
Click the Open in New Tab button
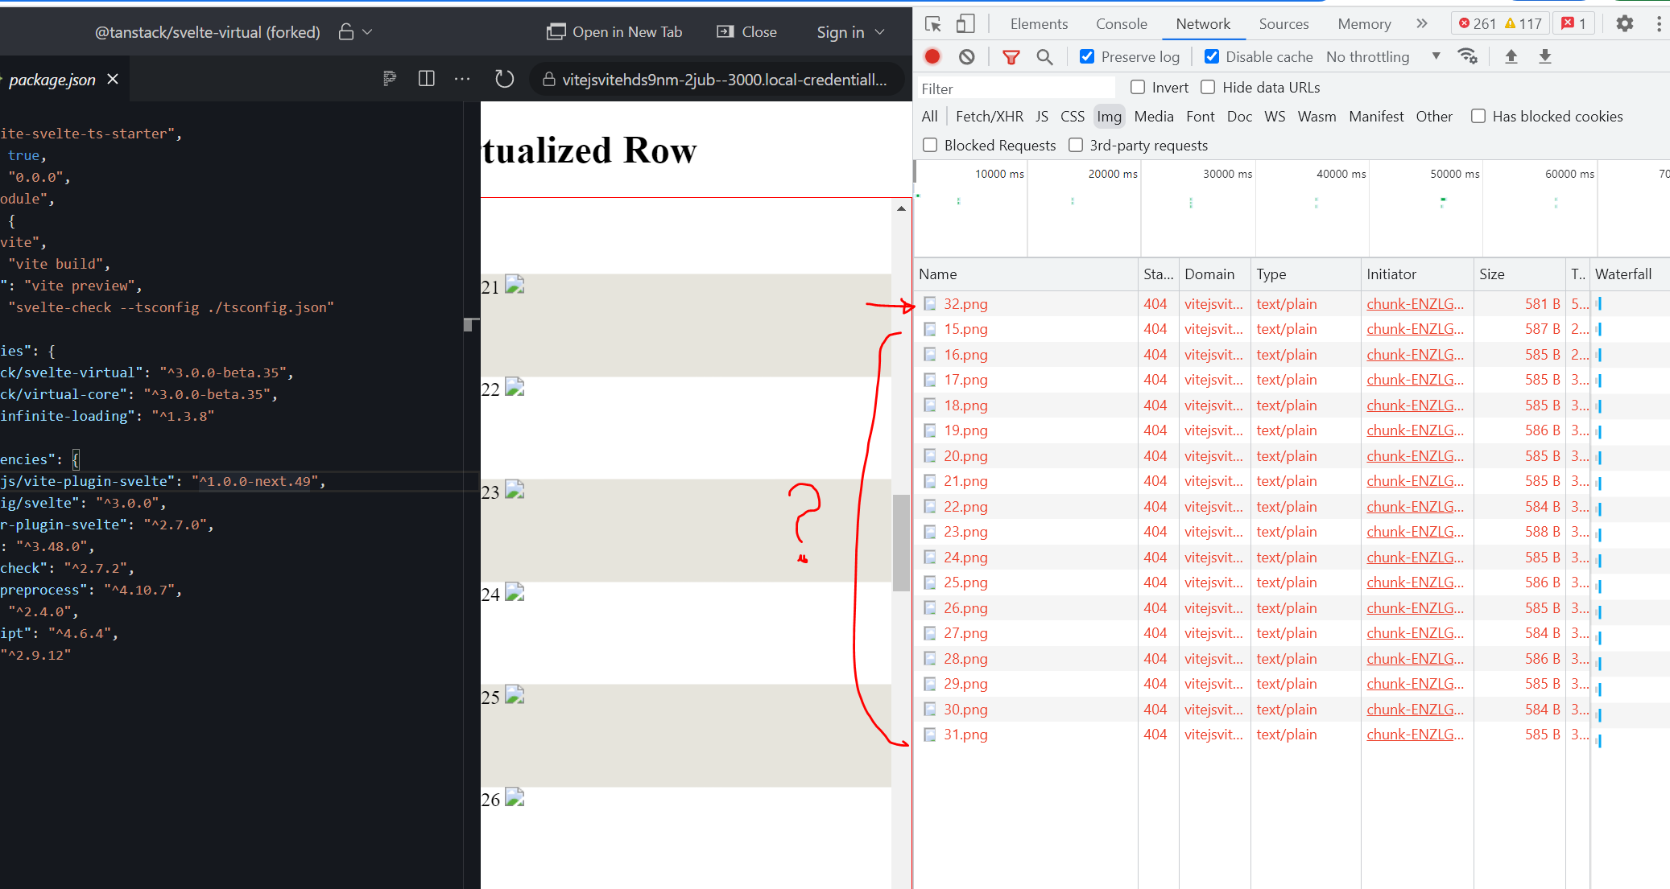pyautogui.click(x=615, y=31)
